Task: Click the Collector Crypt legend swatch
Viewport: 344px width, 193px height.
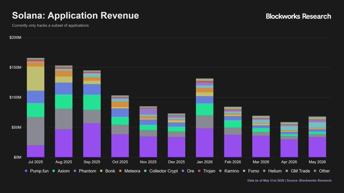Action: coord(145,171)
